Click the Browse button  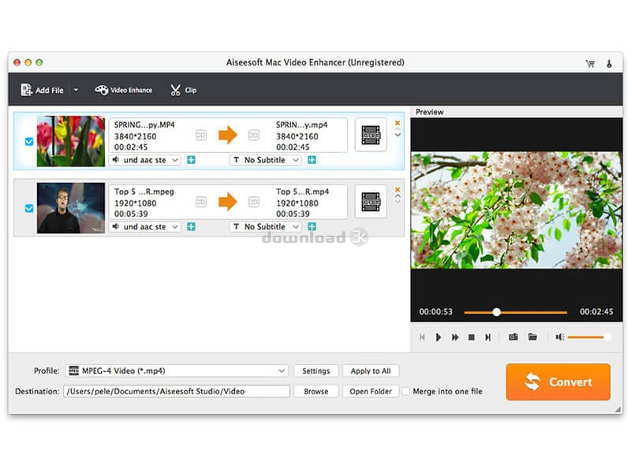[316, 391]
